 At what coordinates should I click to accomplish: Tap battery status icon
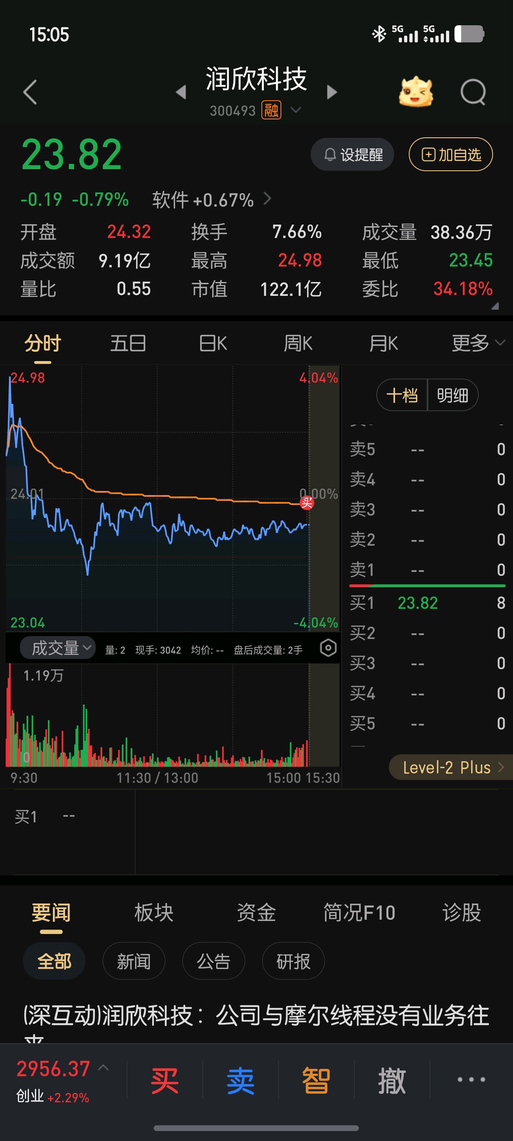pos(469,34)
